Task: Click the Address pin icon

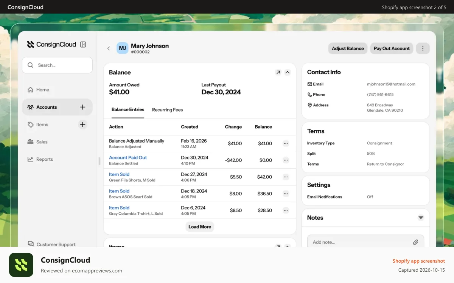Action: (x=310, y=105)
